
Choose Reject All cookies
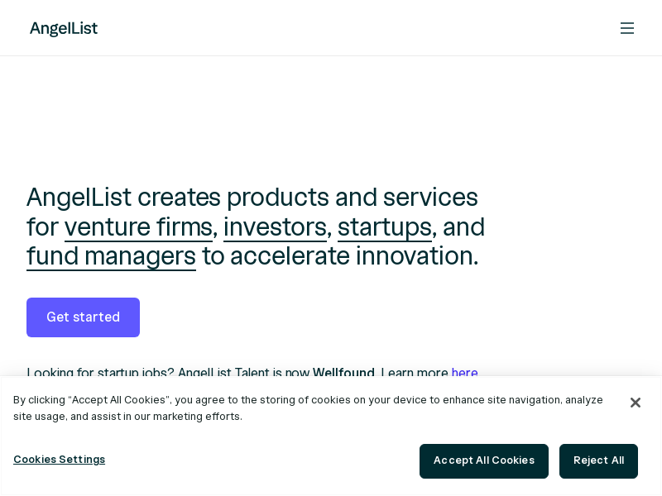598,461
